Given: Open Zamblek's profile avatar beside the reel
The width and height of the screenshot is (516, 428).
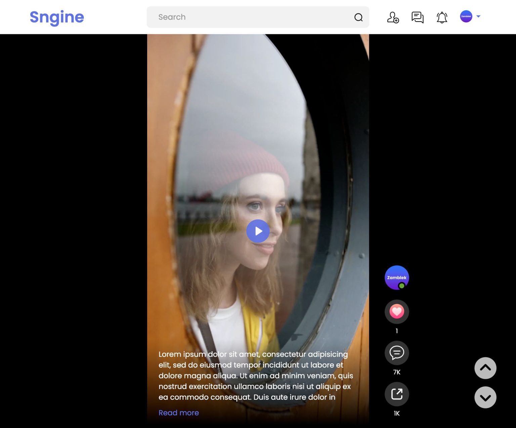Looking at the screenshot, I should coord(397,277).
